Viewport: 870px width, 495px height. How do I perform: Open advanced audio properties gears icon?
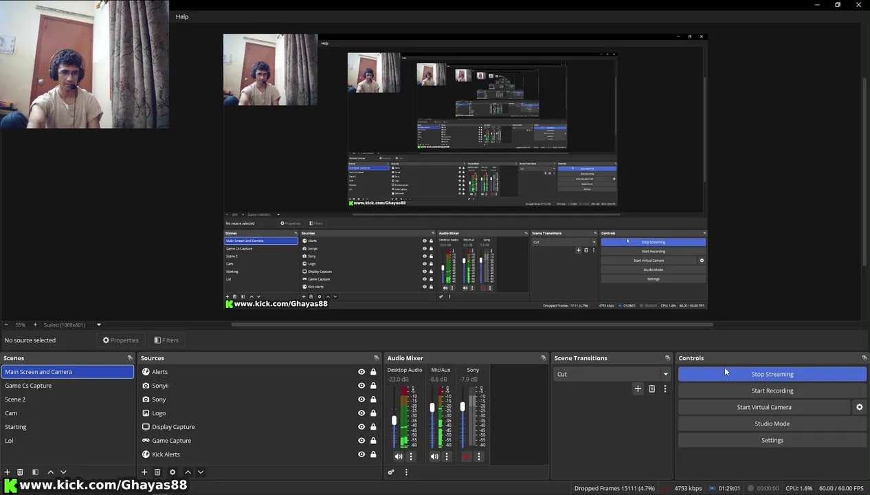click(x=391, y=472)
